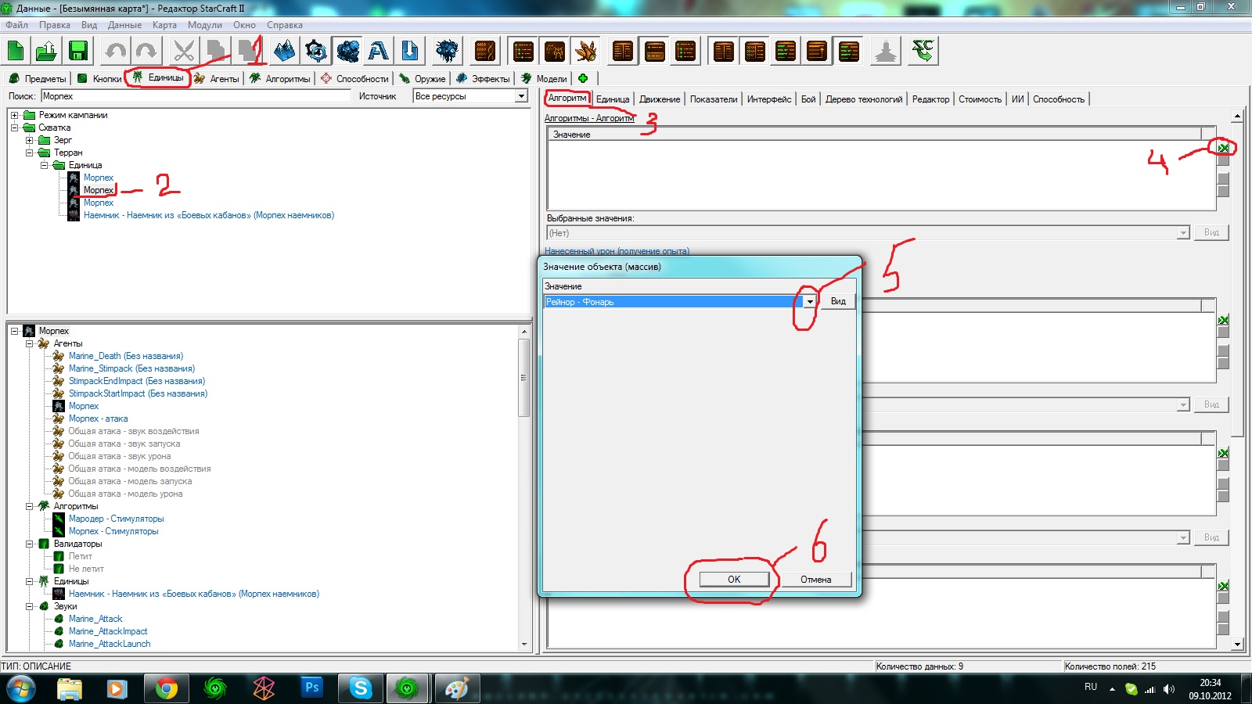This screenshot has height=704, width=1252.
Task: Open the Triggers module gear icon
Action: [316, 52]
